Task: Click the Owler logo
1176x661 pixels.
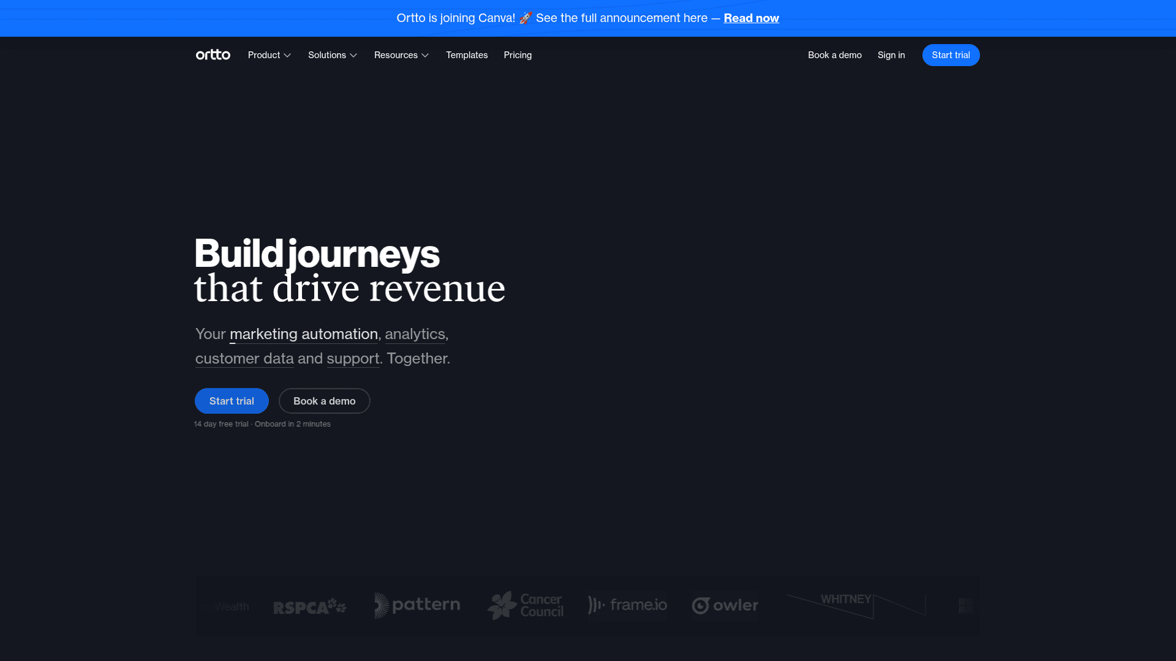Action: pos(725,606)
